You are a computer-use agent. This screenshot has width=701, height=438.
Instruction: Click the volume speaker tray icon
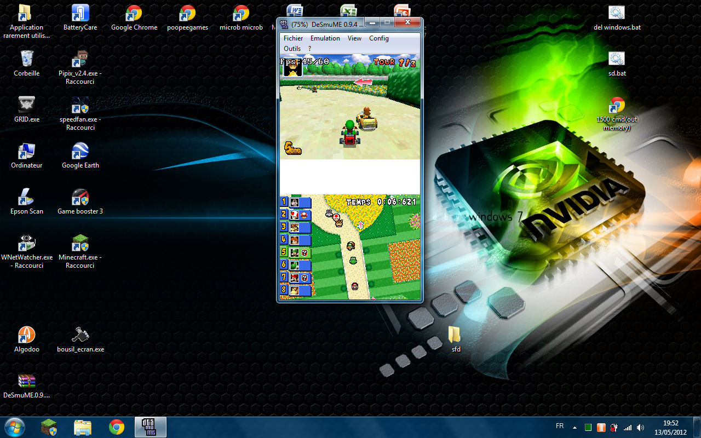point(641,427)
